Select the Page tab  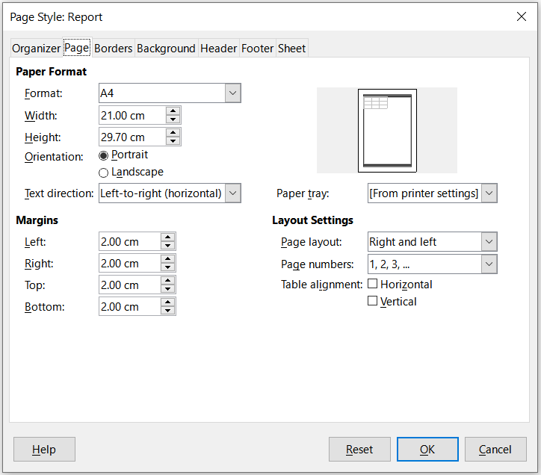pos(77,48)
